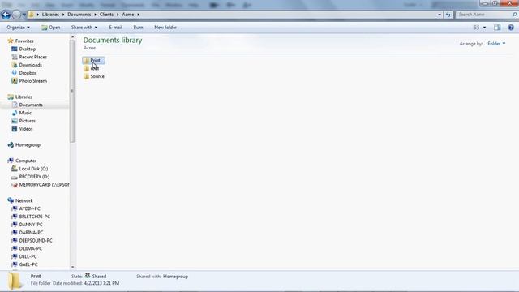The image size is (519, 292).
Task: Select the Print folder
Action: [94, 60]
